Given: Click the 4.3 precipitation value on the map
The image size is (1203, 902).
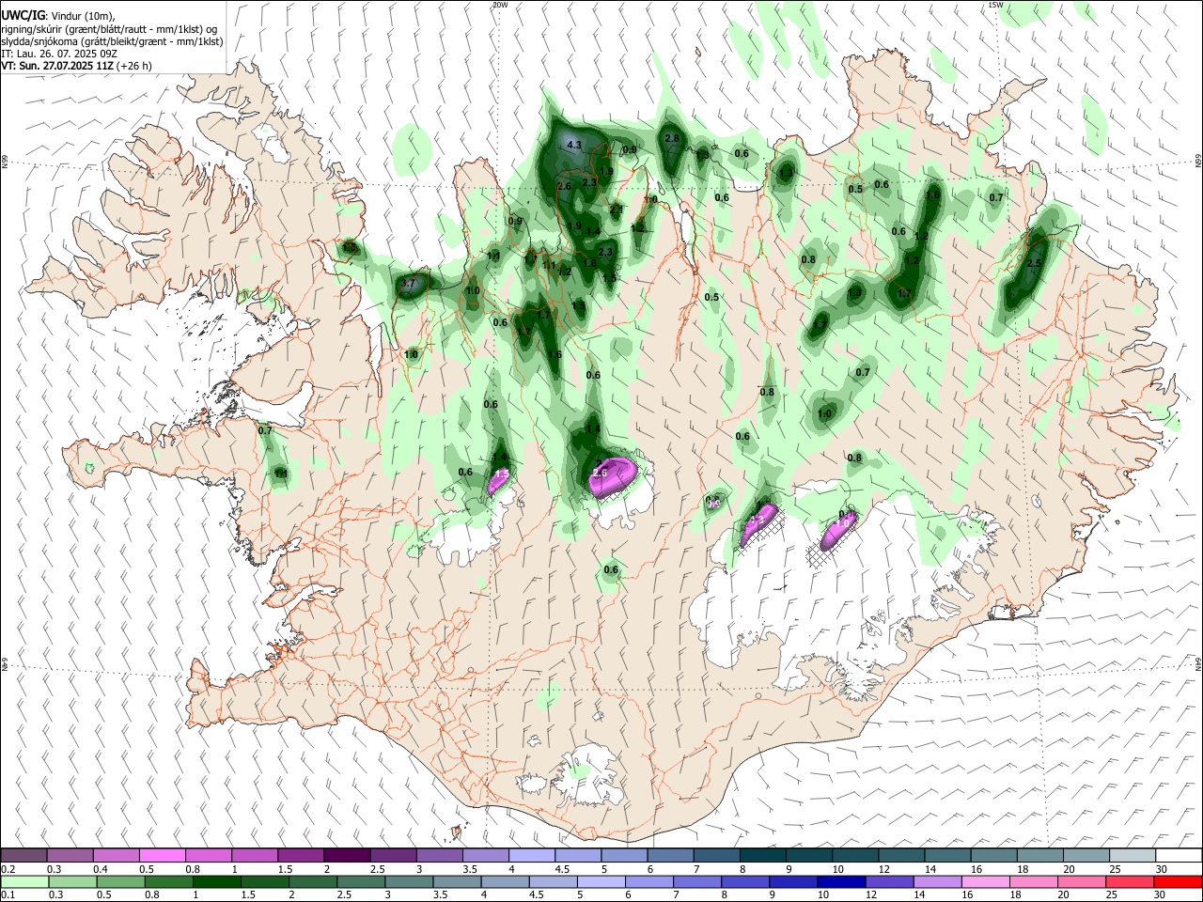Looking at the screenshot, I should pyautogui.click(x=574, y=145).
